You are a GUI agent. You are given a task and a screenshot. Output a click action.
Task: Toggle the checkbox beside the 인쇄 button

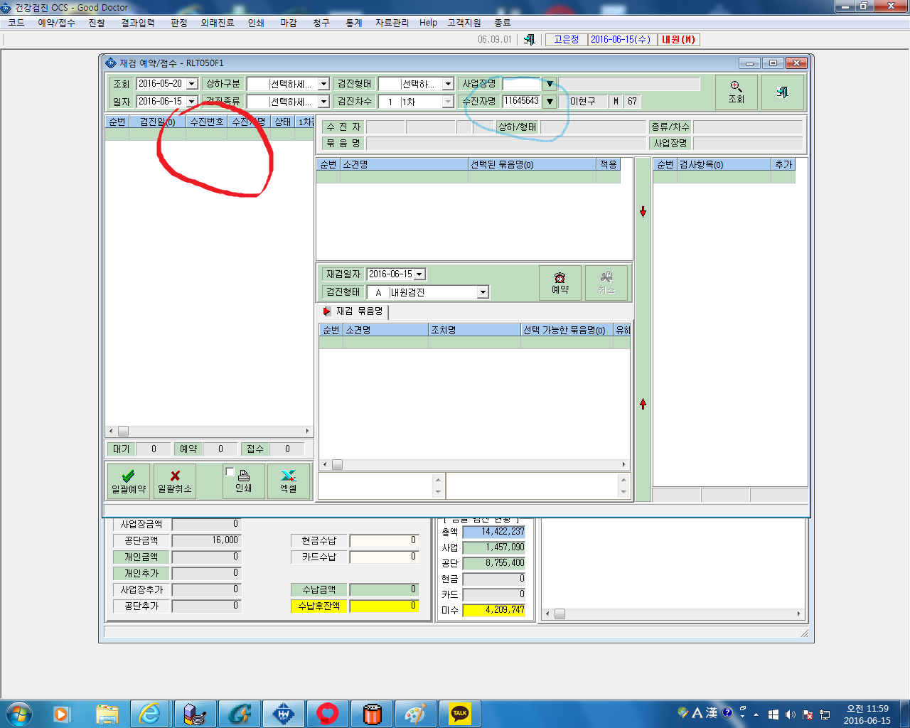(230, 472)
